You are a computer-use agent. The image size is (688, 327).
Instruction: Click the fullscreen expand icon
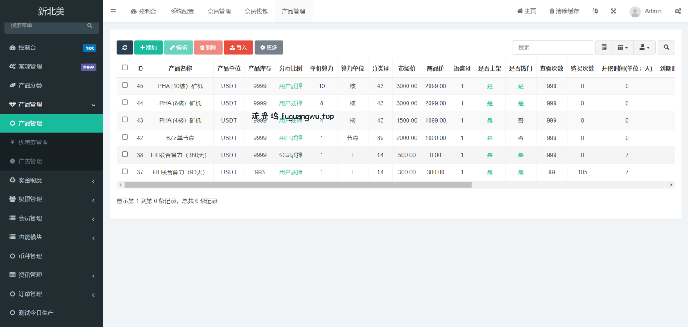pos(613,11)
